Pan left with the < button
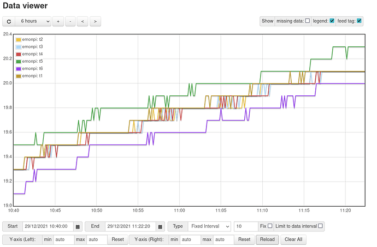Viewport: 377px width, 247px height. (x=83, y=21)
